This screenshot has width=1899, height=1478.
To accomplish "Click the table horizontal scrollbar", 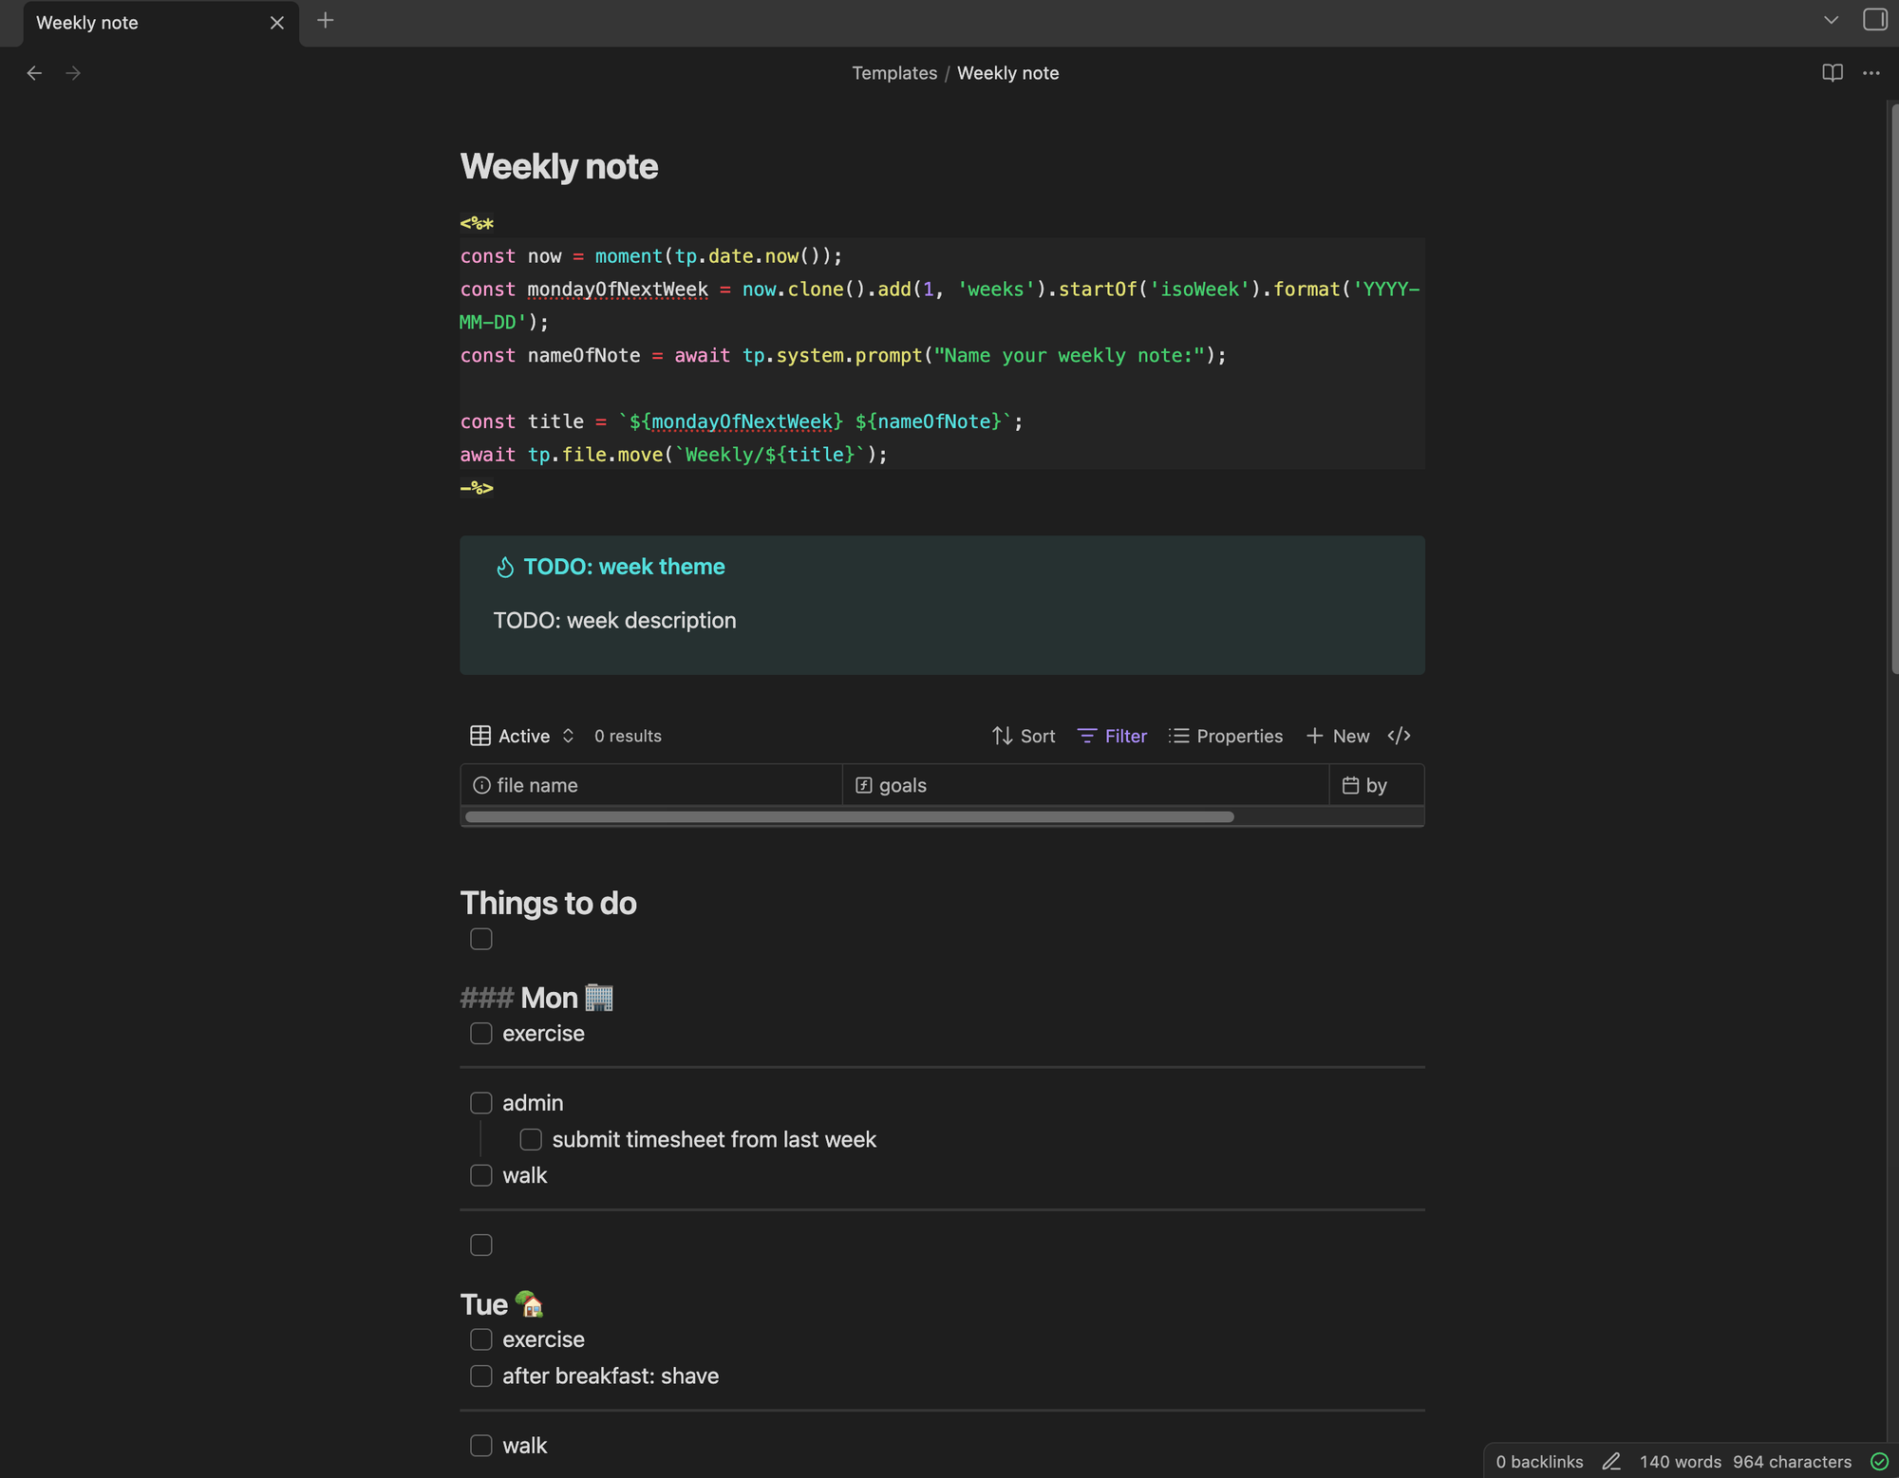I will 849,817.
